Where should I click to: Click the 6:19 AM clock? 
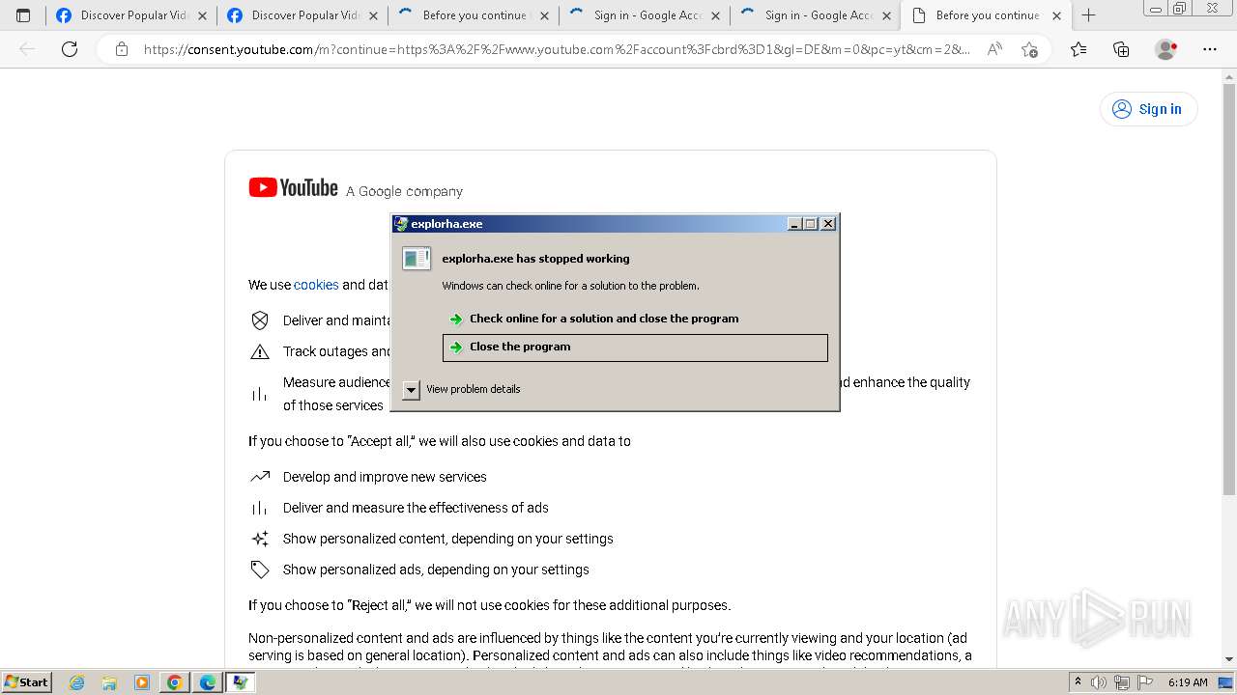click(x=1188, y=682)
